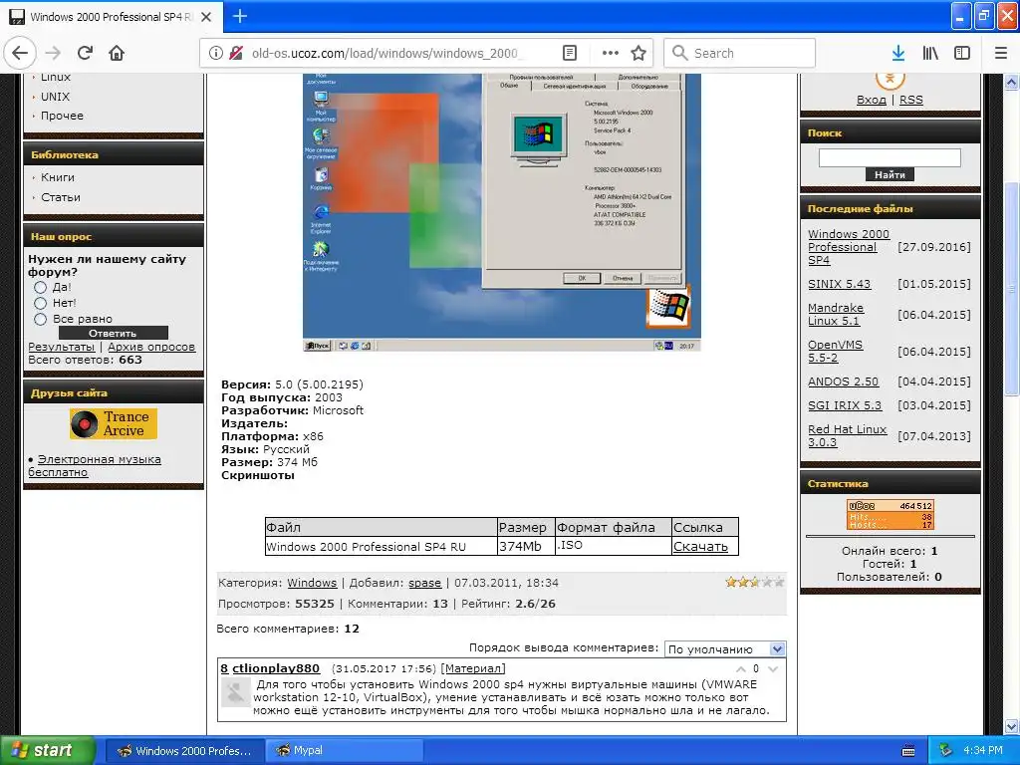
Task: Open the RSS link
Action: [x=910, y=100]
